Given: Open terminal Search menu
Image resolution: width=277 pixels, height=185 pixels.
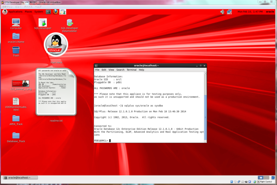Looking at the screenshot, I should pos(120,70).
